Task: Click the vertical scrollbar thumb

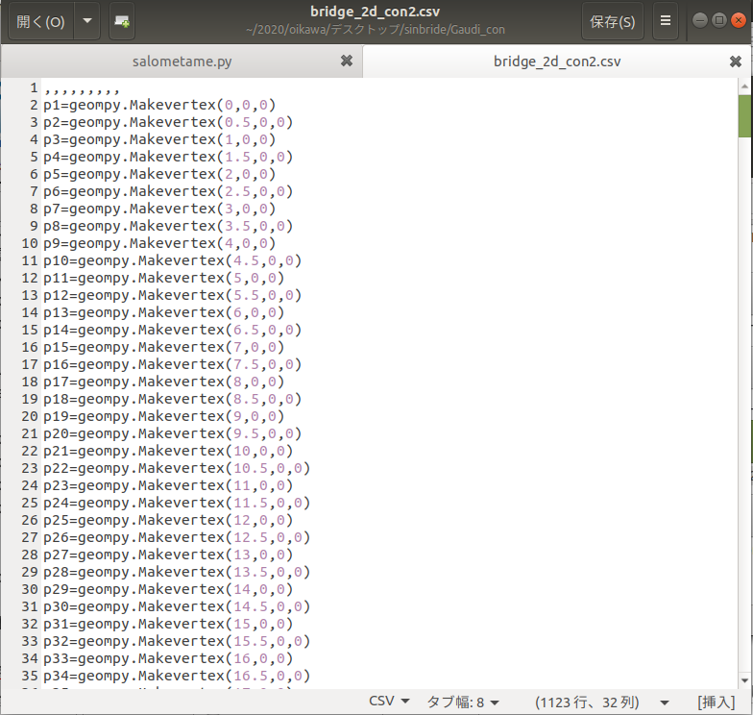Action: pyautogui.click(x=744, y=116)
